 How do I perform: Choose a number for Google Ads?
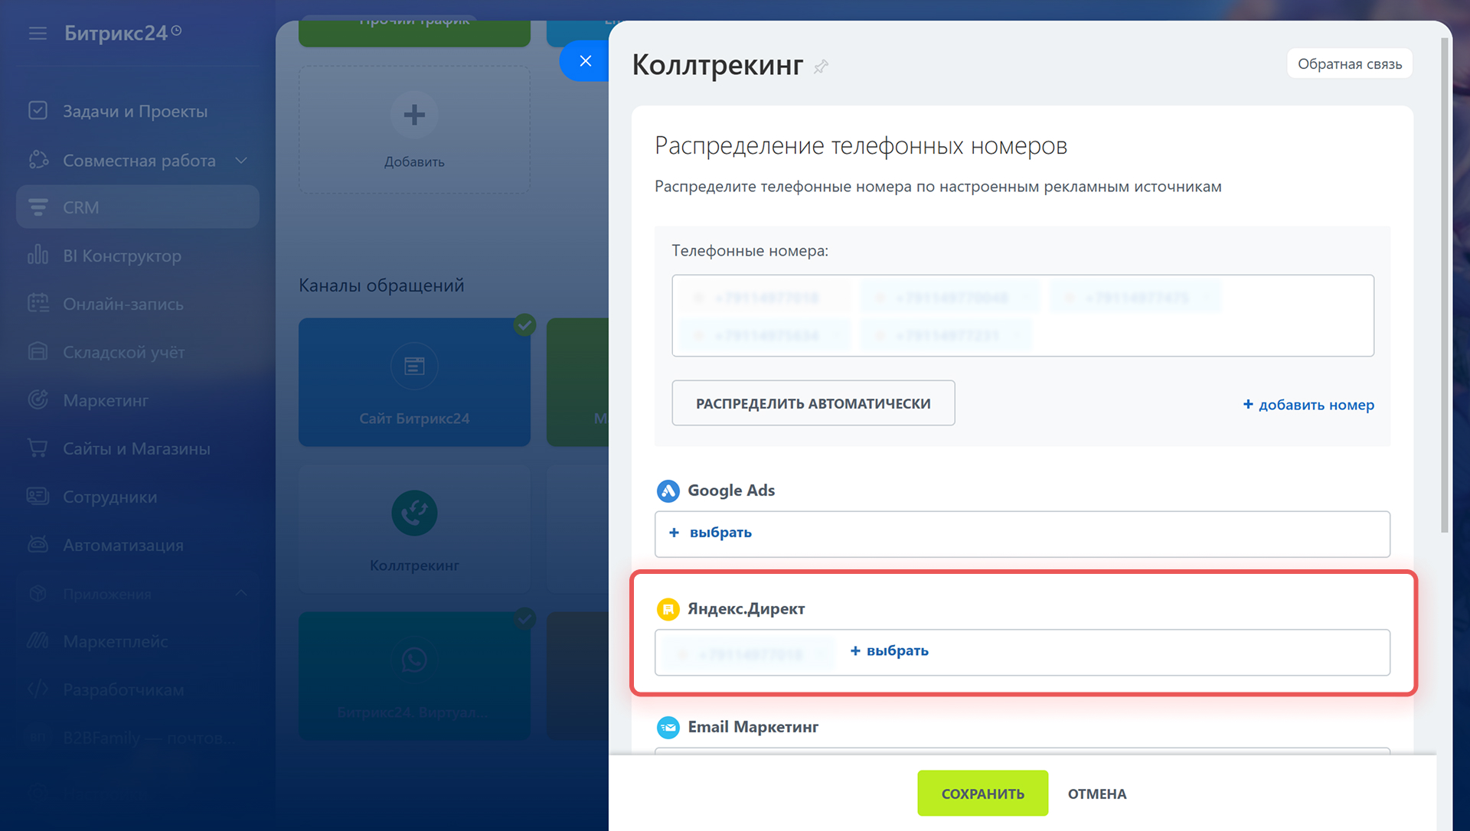tap(711, 533)
